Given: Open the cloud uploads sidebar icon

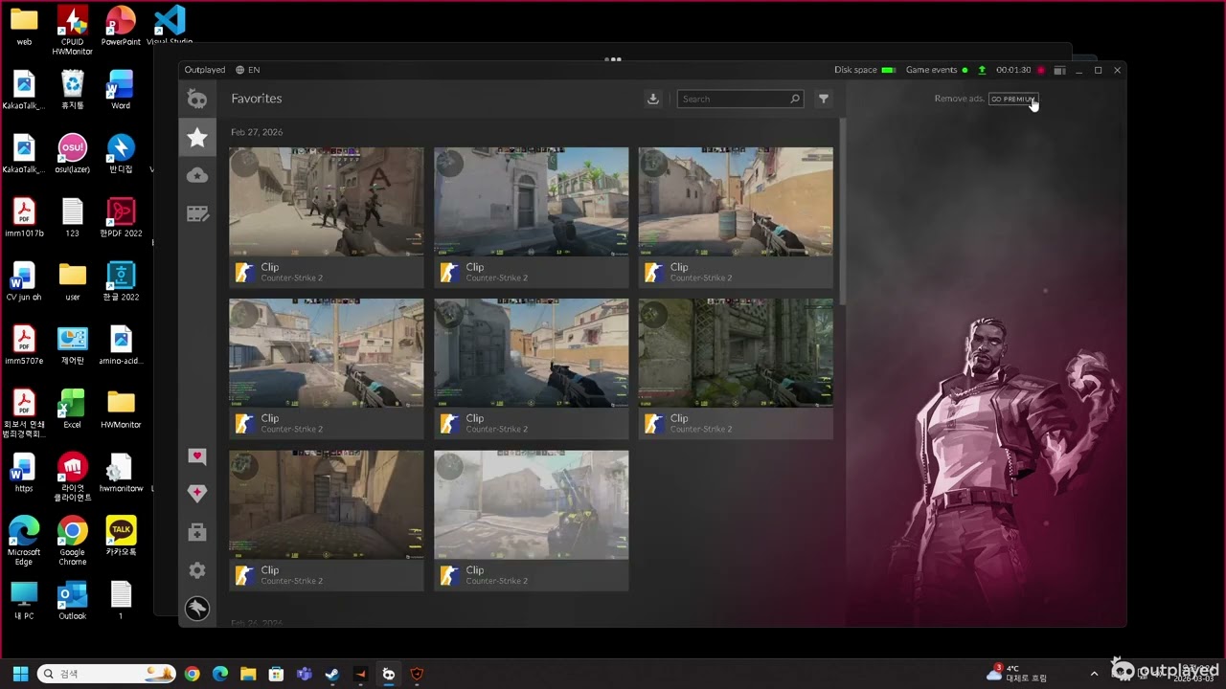Looking at the screenshot, I should (197, 175).
